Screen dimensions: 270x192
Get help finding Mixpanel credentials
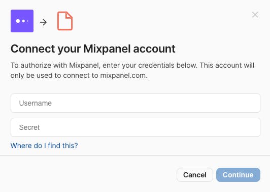tap(44, 146)
